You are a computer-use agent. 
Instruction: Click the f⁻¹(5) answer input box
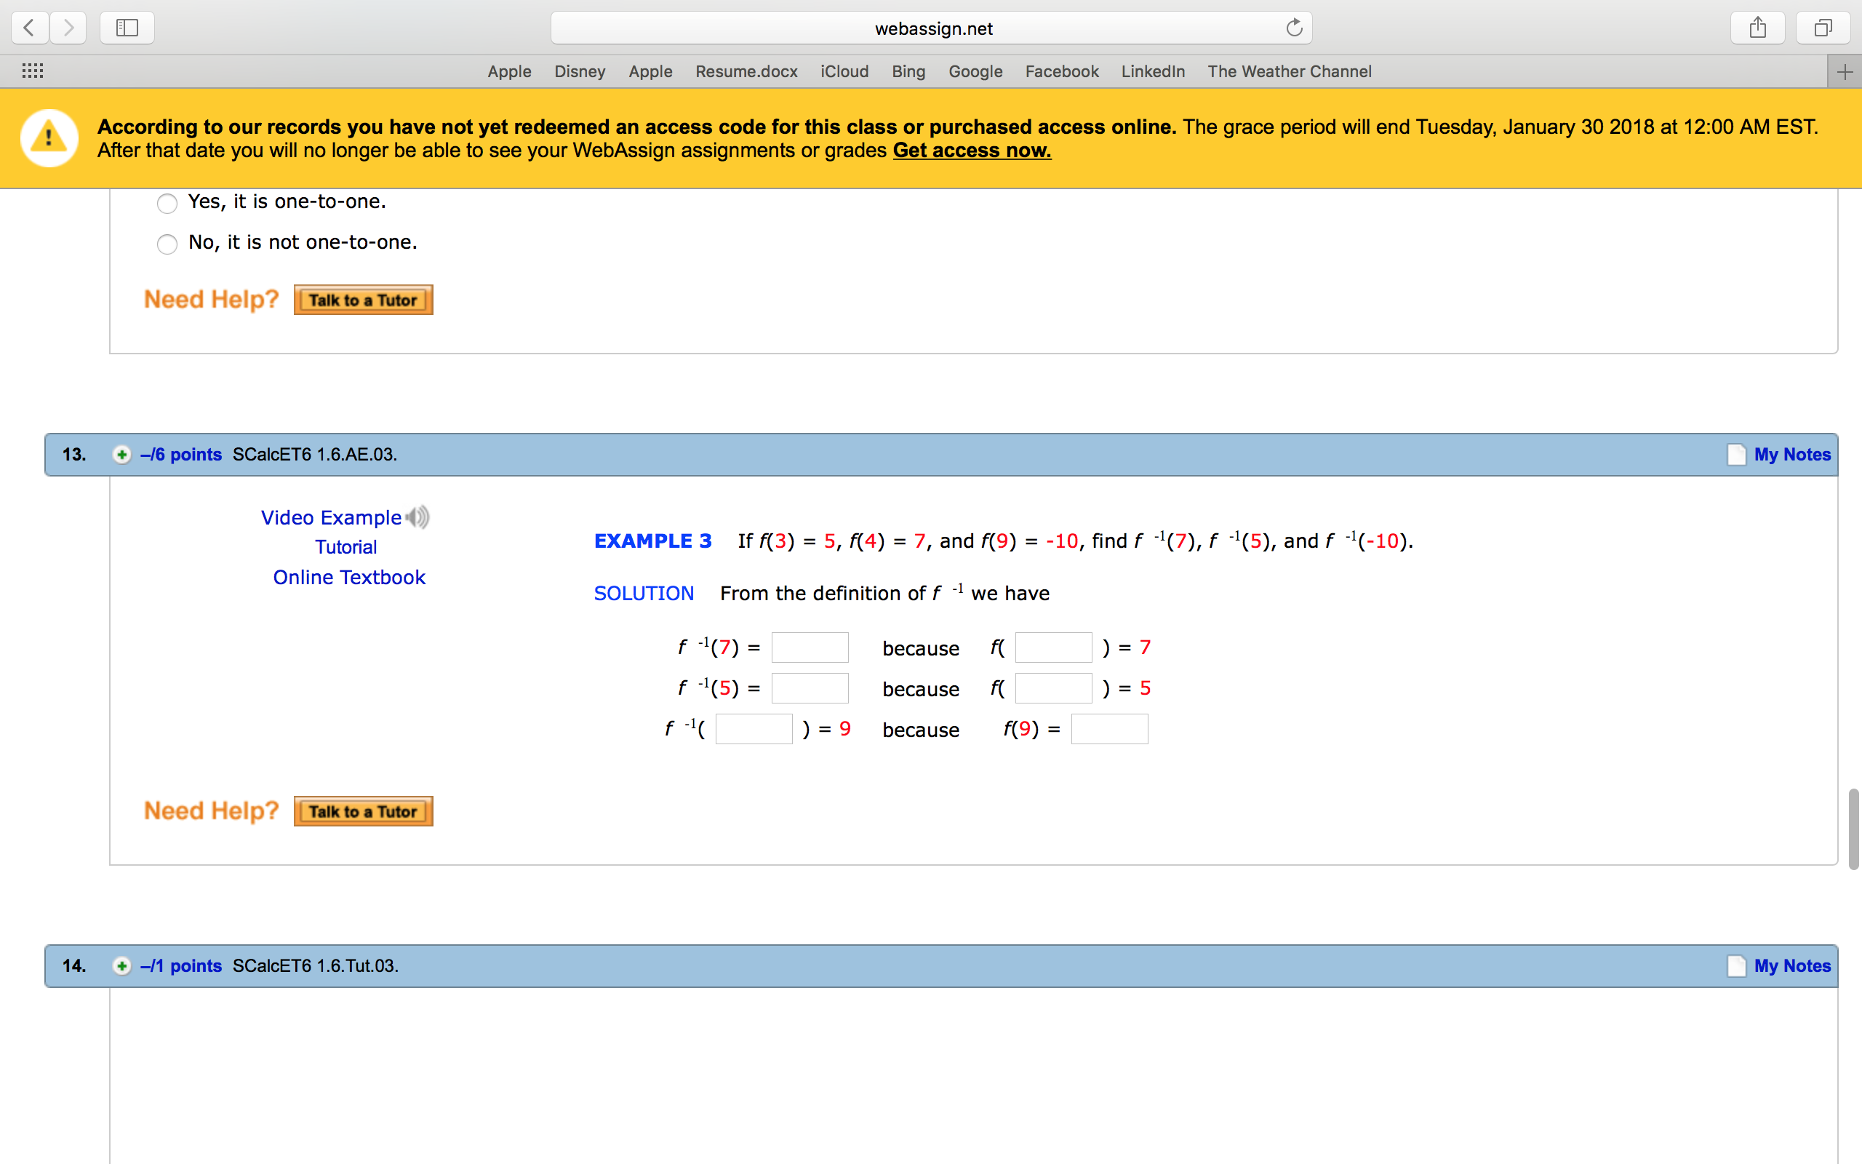[810, 688]
